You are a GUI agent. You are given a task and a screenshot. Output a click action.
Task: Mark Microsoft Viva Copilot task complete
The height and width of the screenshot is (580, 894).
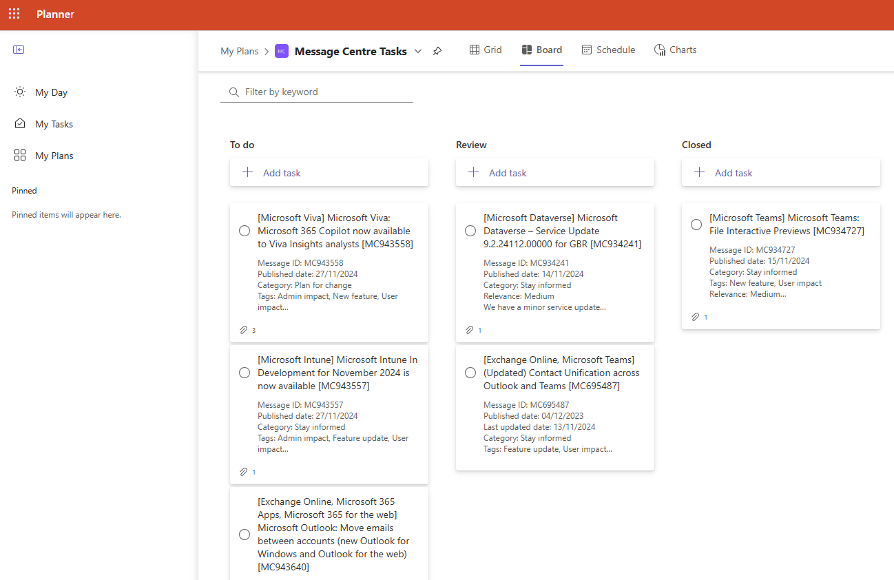[x=245, y=231]
